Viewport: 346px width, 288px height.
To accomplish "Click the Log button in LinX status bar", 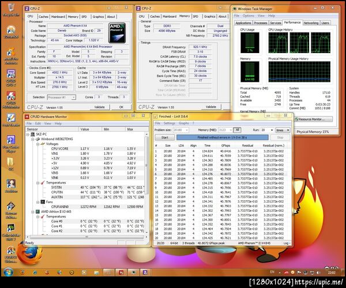I will pyautogui.click(x=287, y=243).
